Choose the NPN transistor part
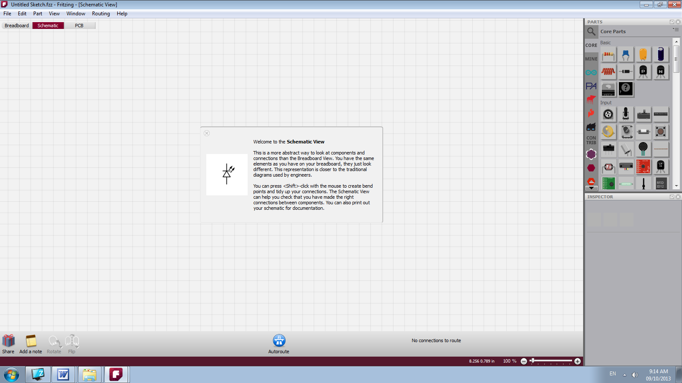This screenshot has width=682, height=383. (661, 72)
